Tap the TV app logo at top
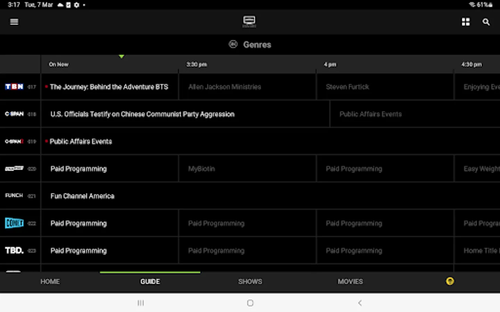Screen dimensions: 500x312 coord(249,21)
